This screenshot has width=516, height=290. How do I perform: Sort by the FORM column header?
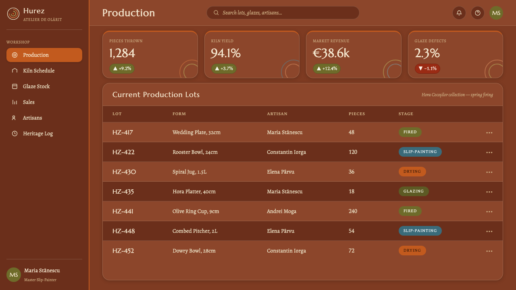coord(179,114)
